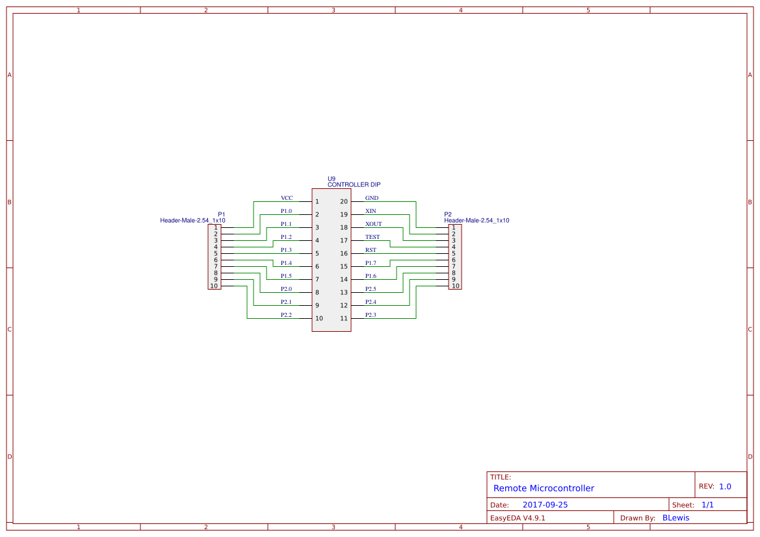760x537 pixels.
Task: Select the XIN pin label
Action: 369,210
